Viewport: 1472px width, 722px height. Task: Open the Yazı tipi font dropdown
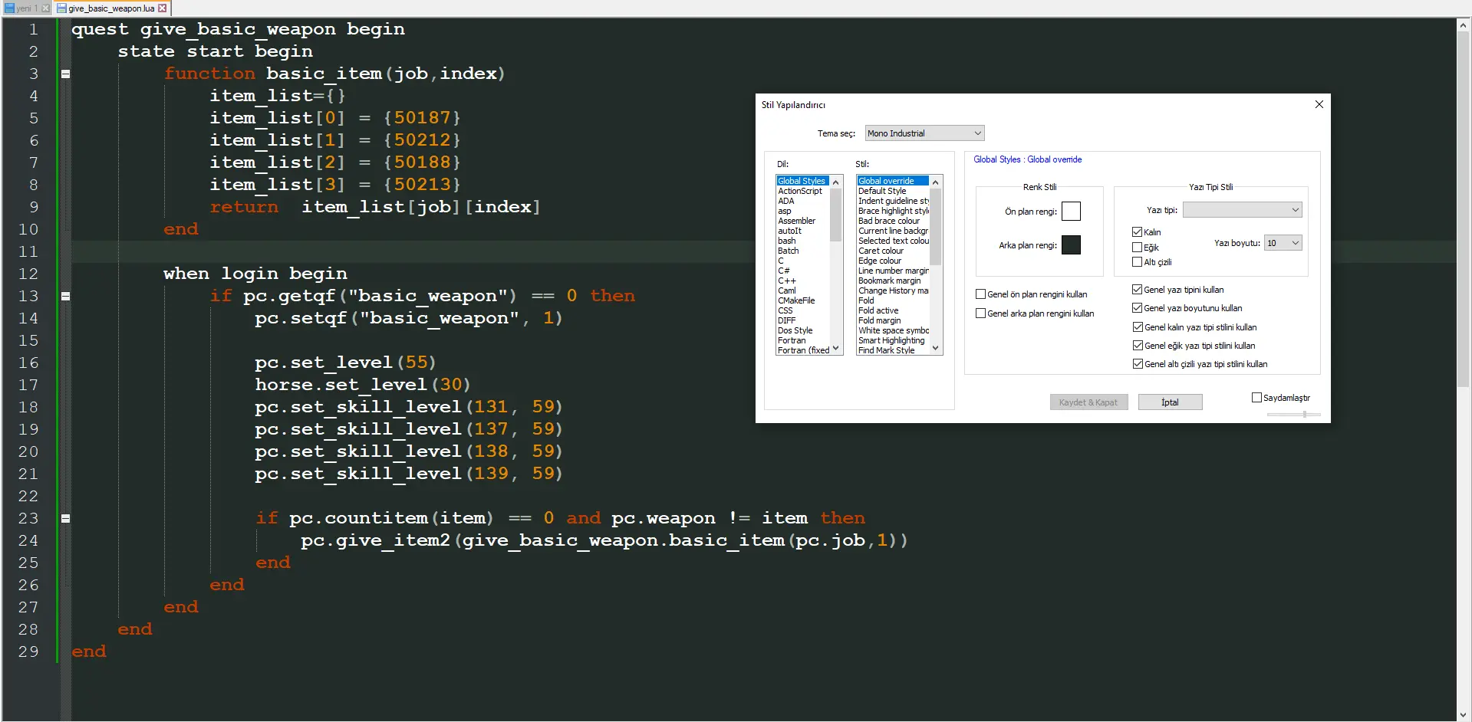click(1242, 210)
